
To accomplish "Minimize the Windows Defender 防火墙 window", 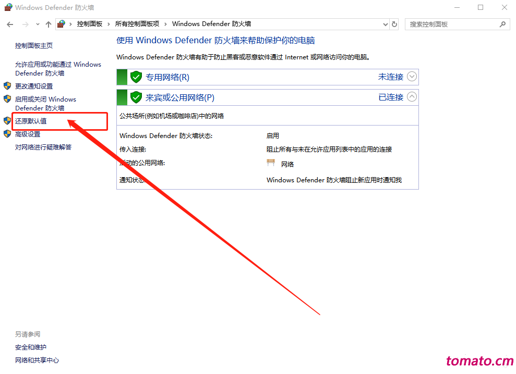I will (457, 8).
